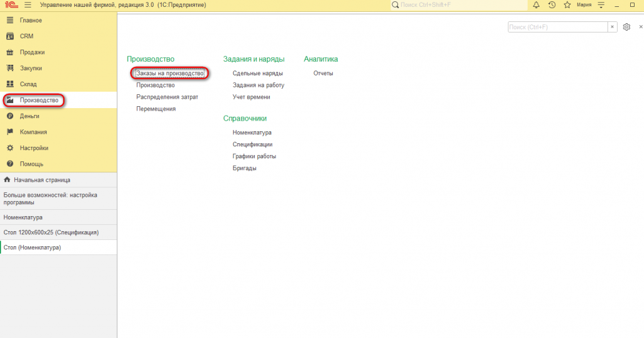Screen dimensions: 644x338
Task: Open Сдельные наряды link
Action: click(x=257, y=74)
